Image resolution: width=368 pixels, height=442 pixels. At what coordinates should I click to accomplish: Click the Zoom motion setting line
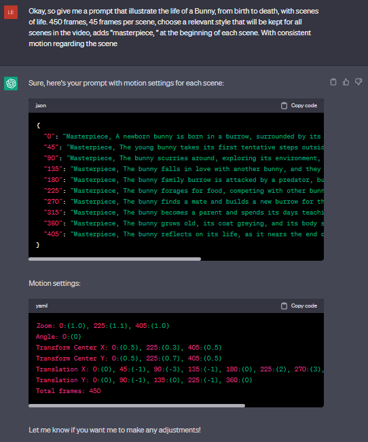[103, 326]
